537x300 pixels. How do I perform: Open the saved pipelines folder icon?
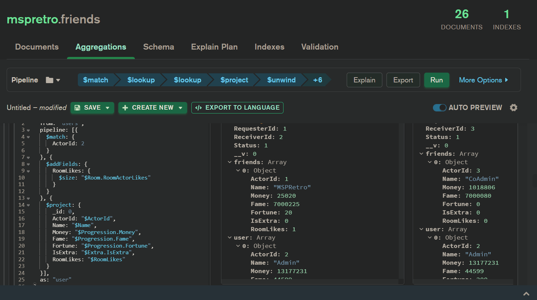pos(50,80)
